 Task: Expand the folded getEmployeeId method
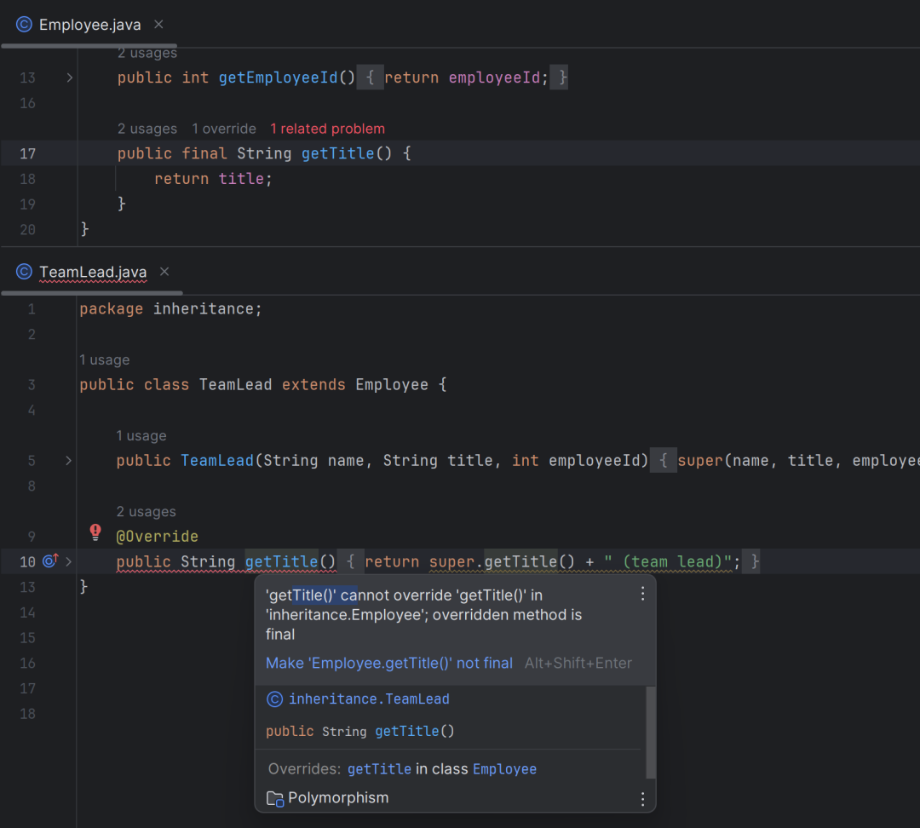pos(69,78)
